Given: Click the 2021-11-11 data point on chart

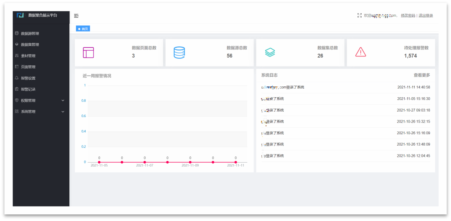Looking at the screenshot, I should point(236,162).
